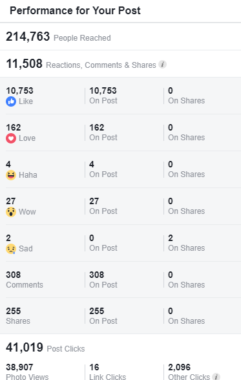Viewport: 241px width, 380px height.
Task: Click the 255 Shares count
Action: pos(18,316)
